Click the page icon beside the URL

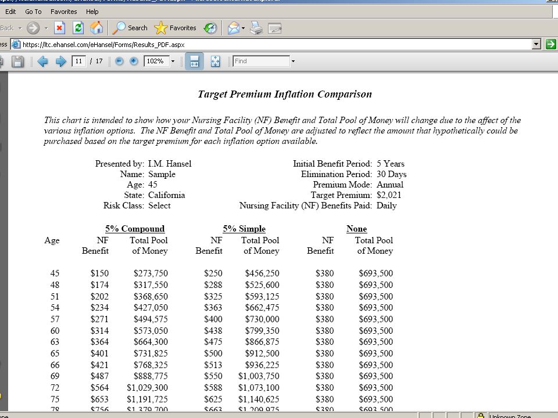[x=16, y=45]
